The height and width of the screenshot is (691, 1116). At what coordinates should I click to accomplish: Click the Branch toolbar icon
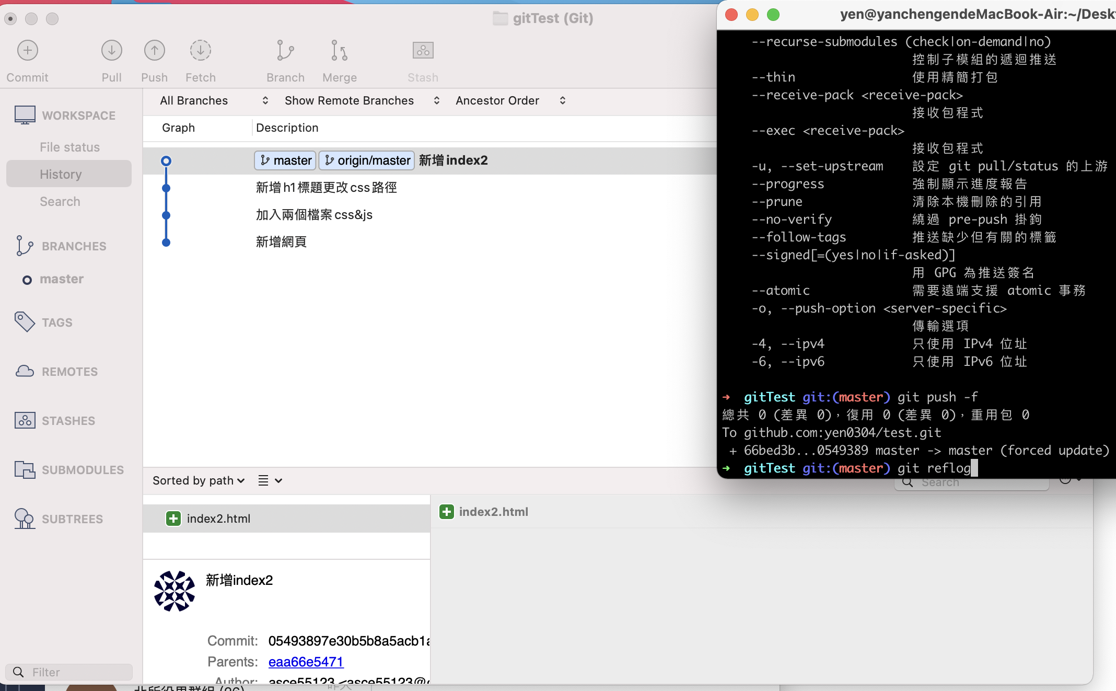pos(285,51)
